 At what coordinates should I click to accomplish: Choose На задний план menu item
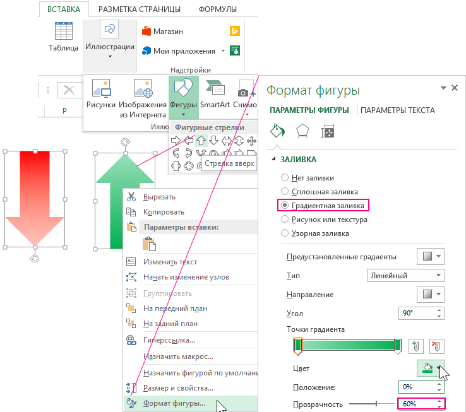(190, 324)
